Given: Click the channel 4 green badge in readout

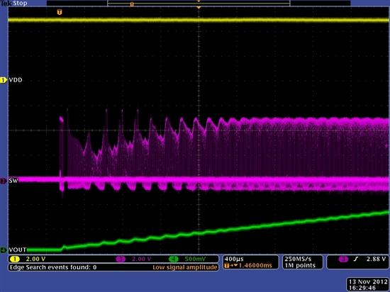Looking at the screenshot, I should point(174,259).
